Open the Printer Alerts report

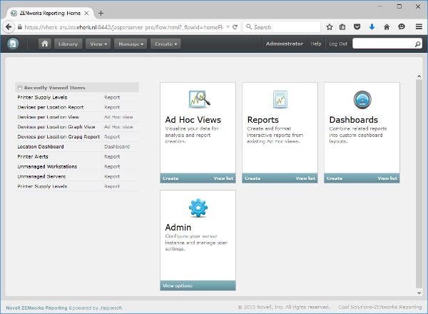[33, 157]
